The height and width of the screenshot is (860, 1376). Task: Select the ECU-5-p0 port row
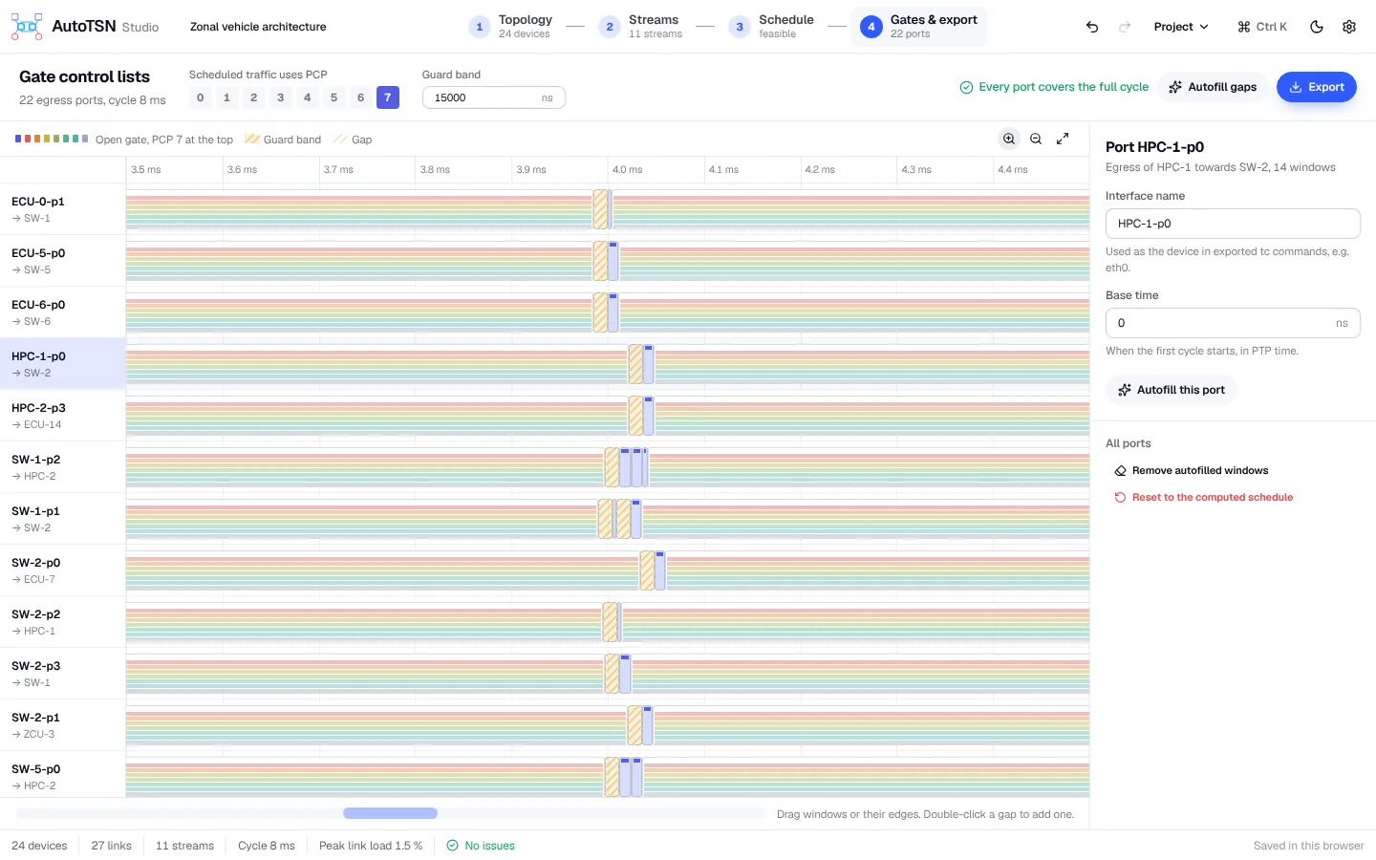click(63, 261)
